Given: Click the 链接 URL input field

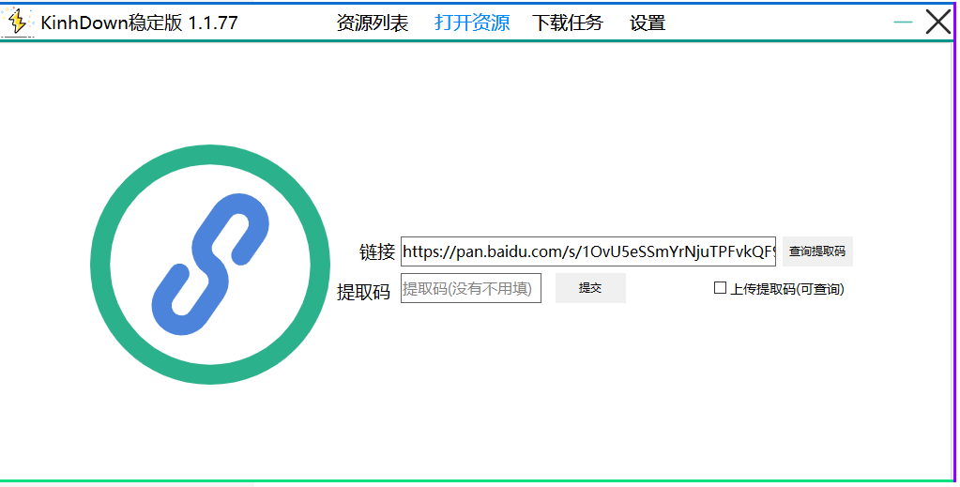Looking at the screenshot, I should coord(588,251).
